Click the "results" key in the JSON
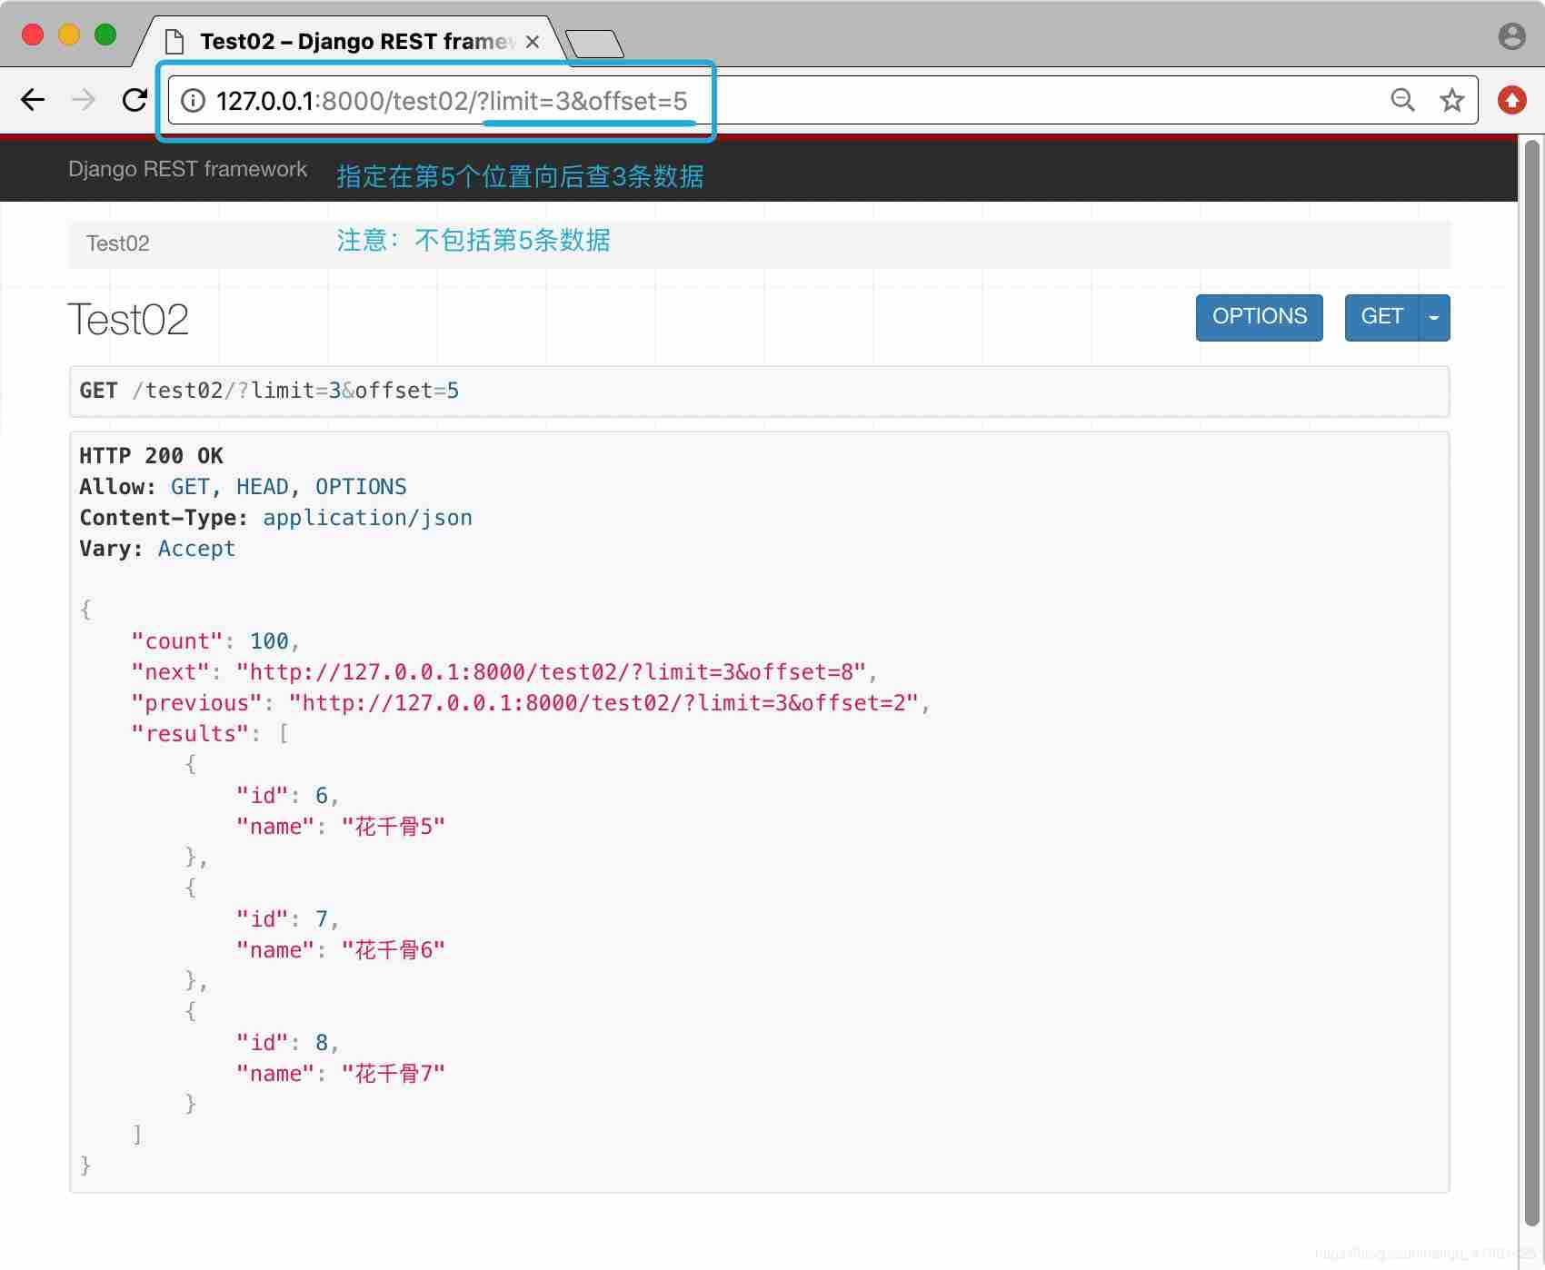The height and width of the screenshot is (1270, 1545). click(x=190, y=733)
